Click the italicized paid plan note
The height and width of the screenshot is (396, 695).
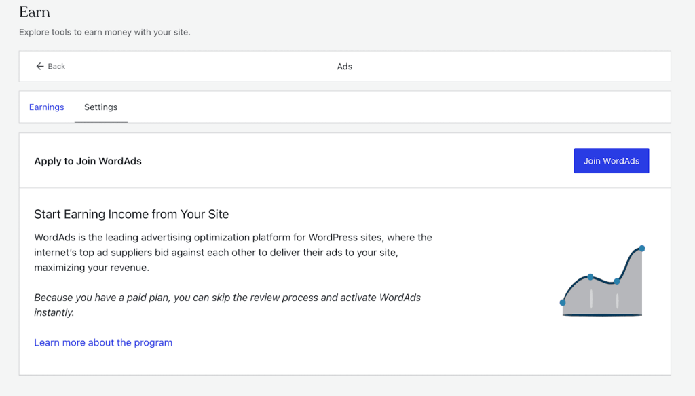pos(227,304)
